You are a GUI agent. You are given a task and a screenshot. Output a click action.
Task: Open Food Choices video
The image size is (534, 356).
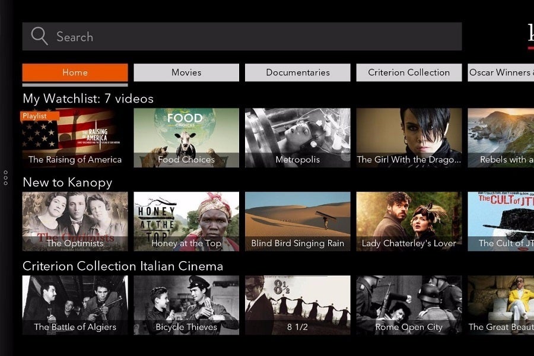tap(186, 138)
